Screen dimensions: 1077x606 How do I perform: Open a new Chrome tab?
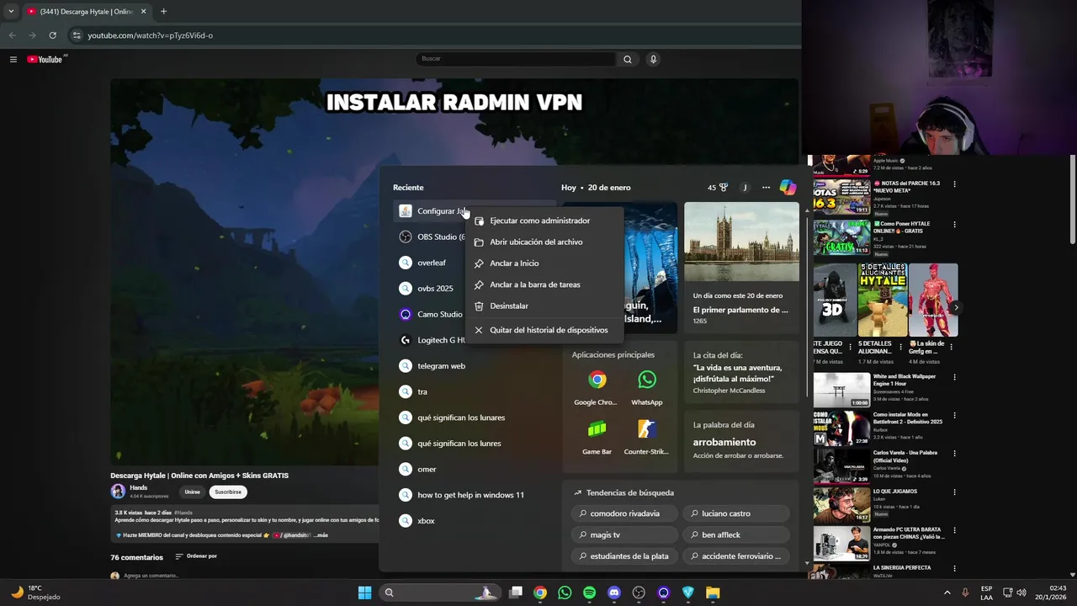(163, 12)
